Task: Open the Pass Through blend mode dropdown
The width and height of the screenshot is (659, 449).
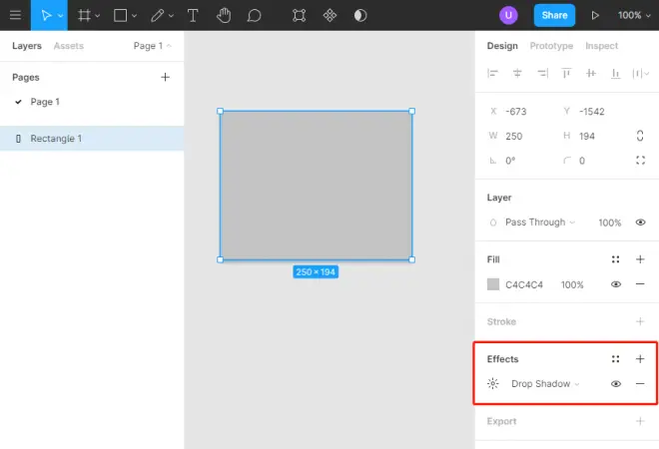Action: tap(540, 223)
